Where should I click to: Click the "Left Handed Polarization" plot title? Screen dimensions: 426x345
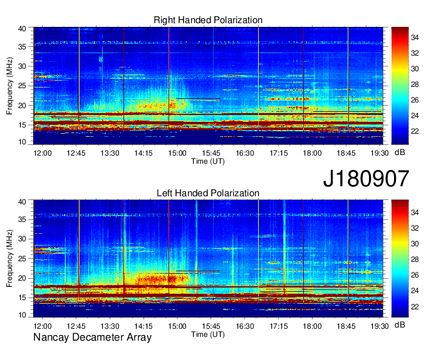[208, 193]
